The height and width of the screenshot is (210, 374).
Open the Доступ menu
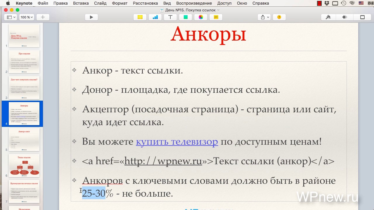[224, 3]
